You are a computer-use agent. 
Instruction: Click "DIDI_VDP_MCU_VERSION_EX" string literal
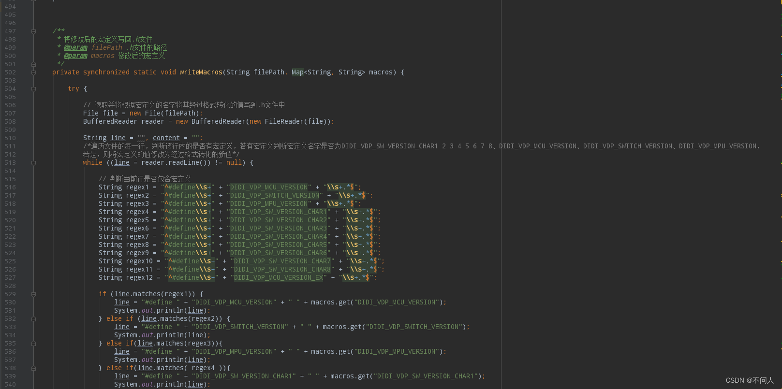pyautogui.click(x=279, y=277)
